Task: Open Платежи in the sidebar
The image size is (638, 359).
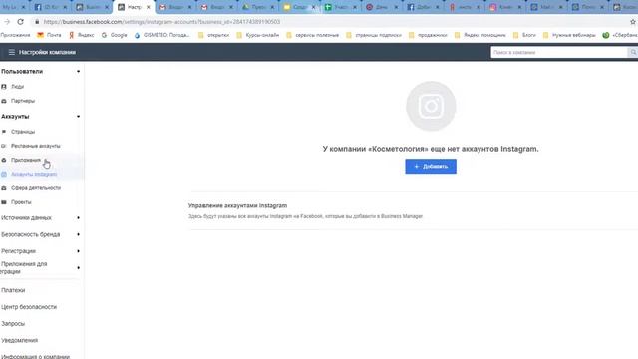Action: (x=13, y=290)
